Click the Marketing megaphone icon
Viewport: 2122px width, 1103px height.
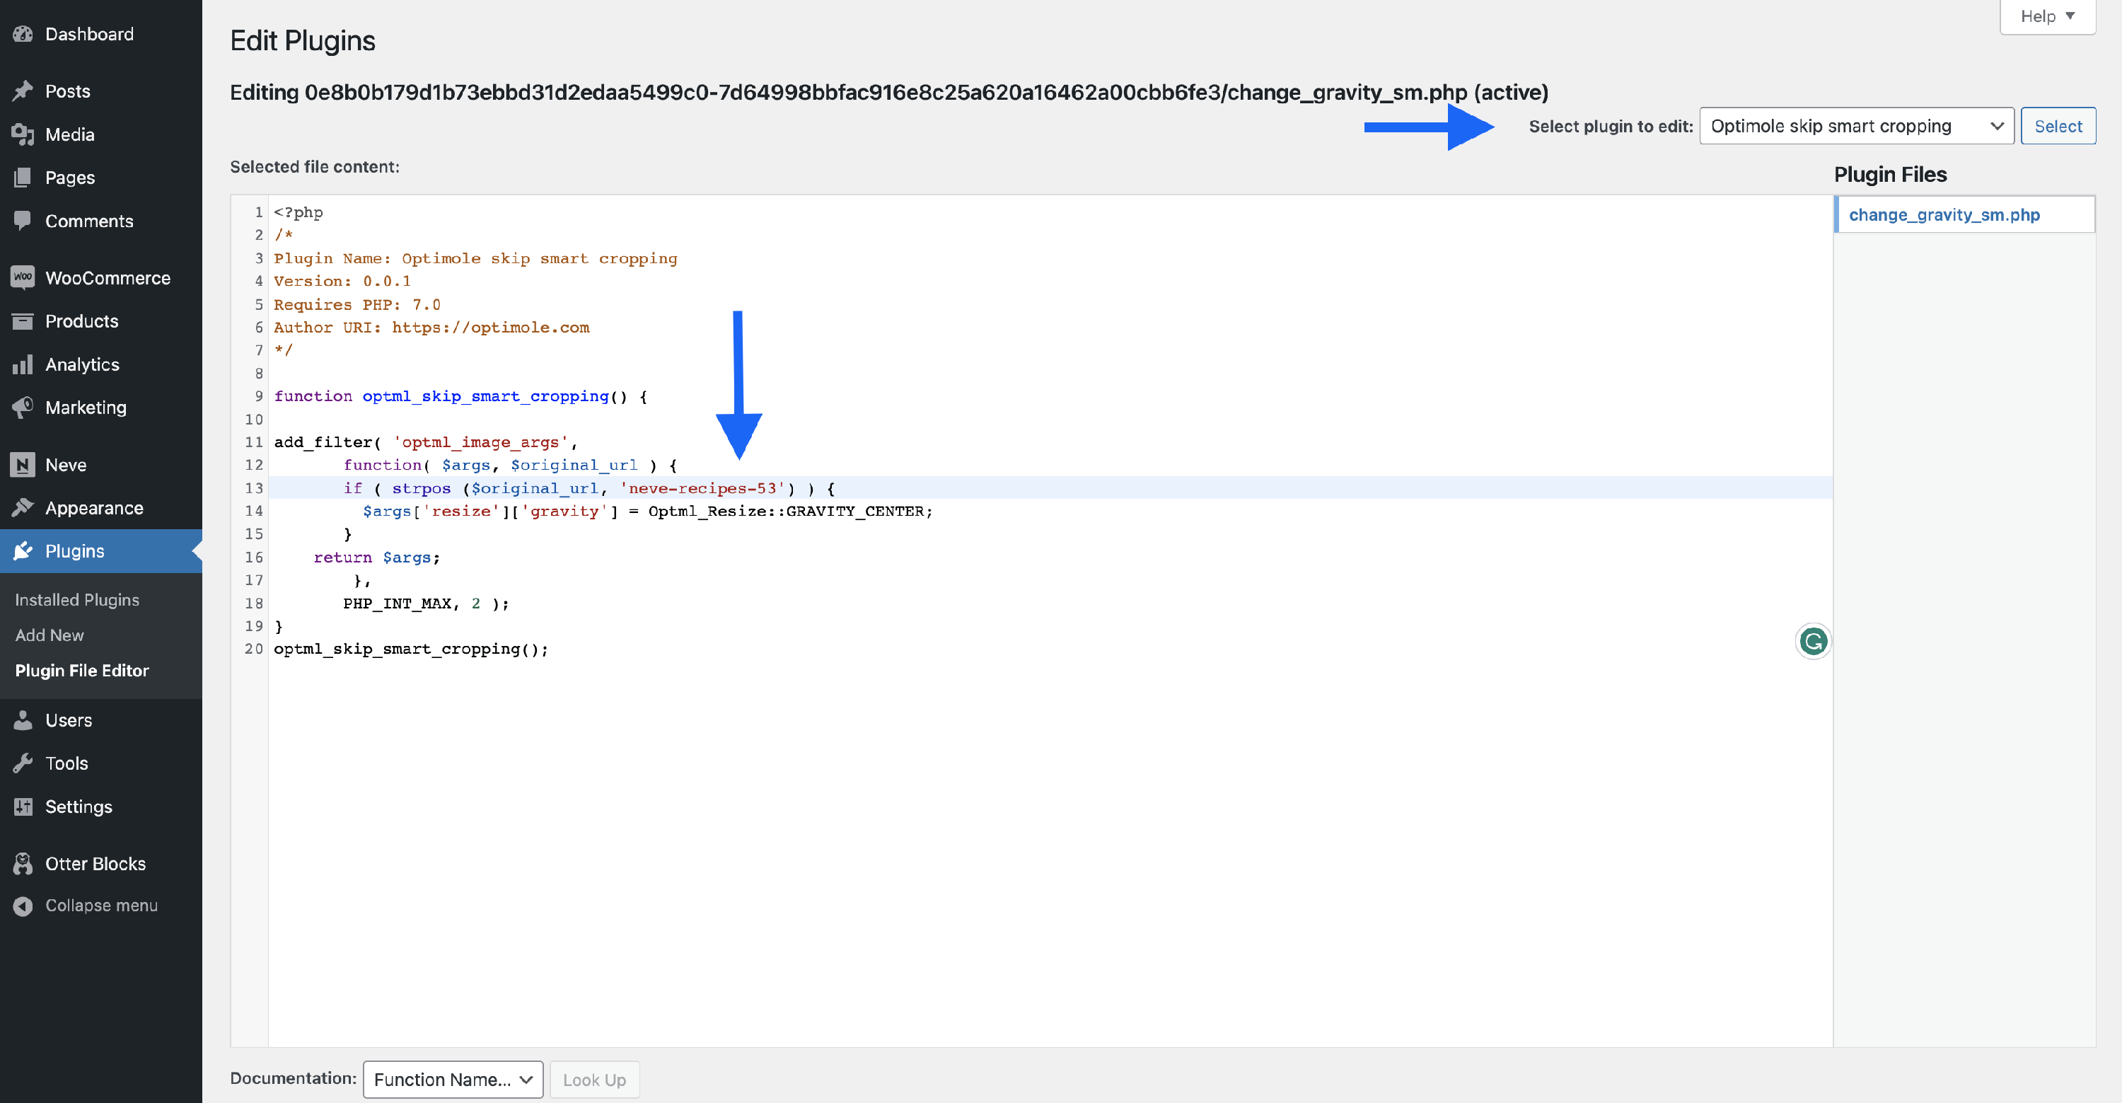click(23, 407)
